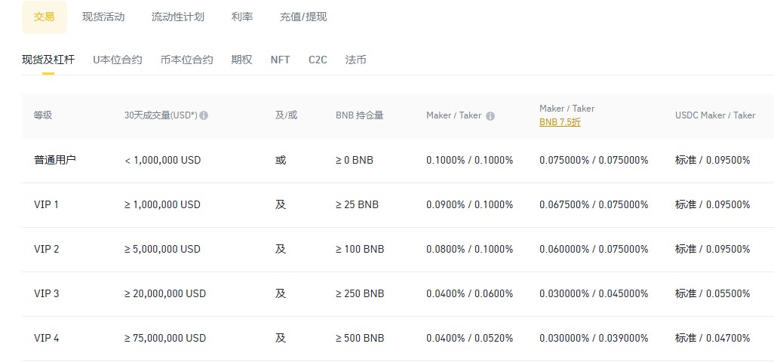The image size is (774, 362).
Task: Click ≥ 100 BNB holding cell
Action: [x=360, y=249]
